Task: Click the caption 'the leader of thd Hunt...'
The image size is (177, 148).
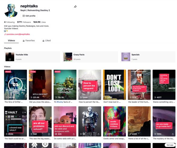Action: click(x=139, y=102)
